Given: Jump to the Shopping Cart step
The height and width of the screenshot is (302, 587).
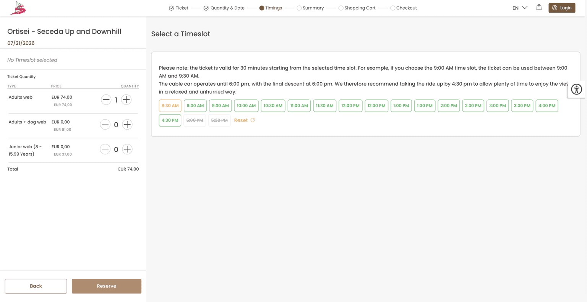Looking at the screenshot, I should 357,8.
